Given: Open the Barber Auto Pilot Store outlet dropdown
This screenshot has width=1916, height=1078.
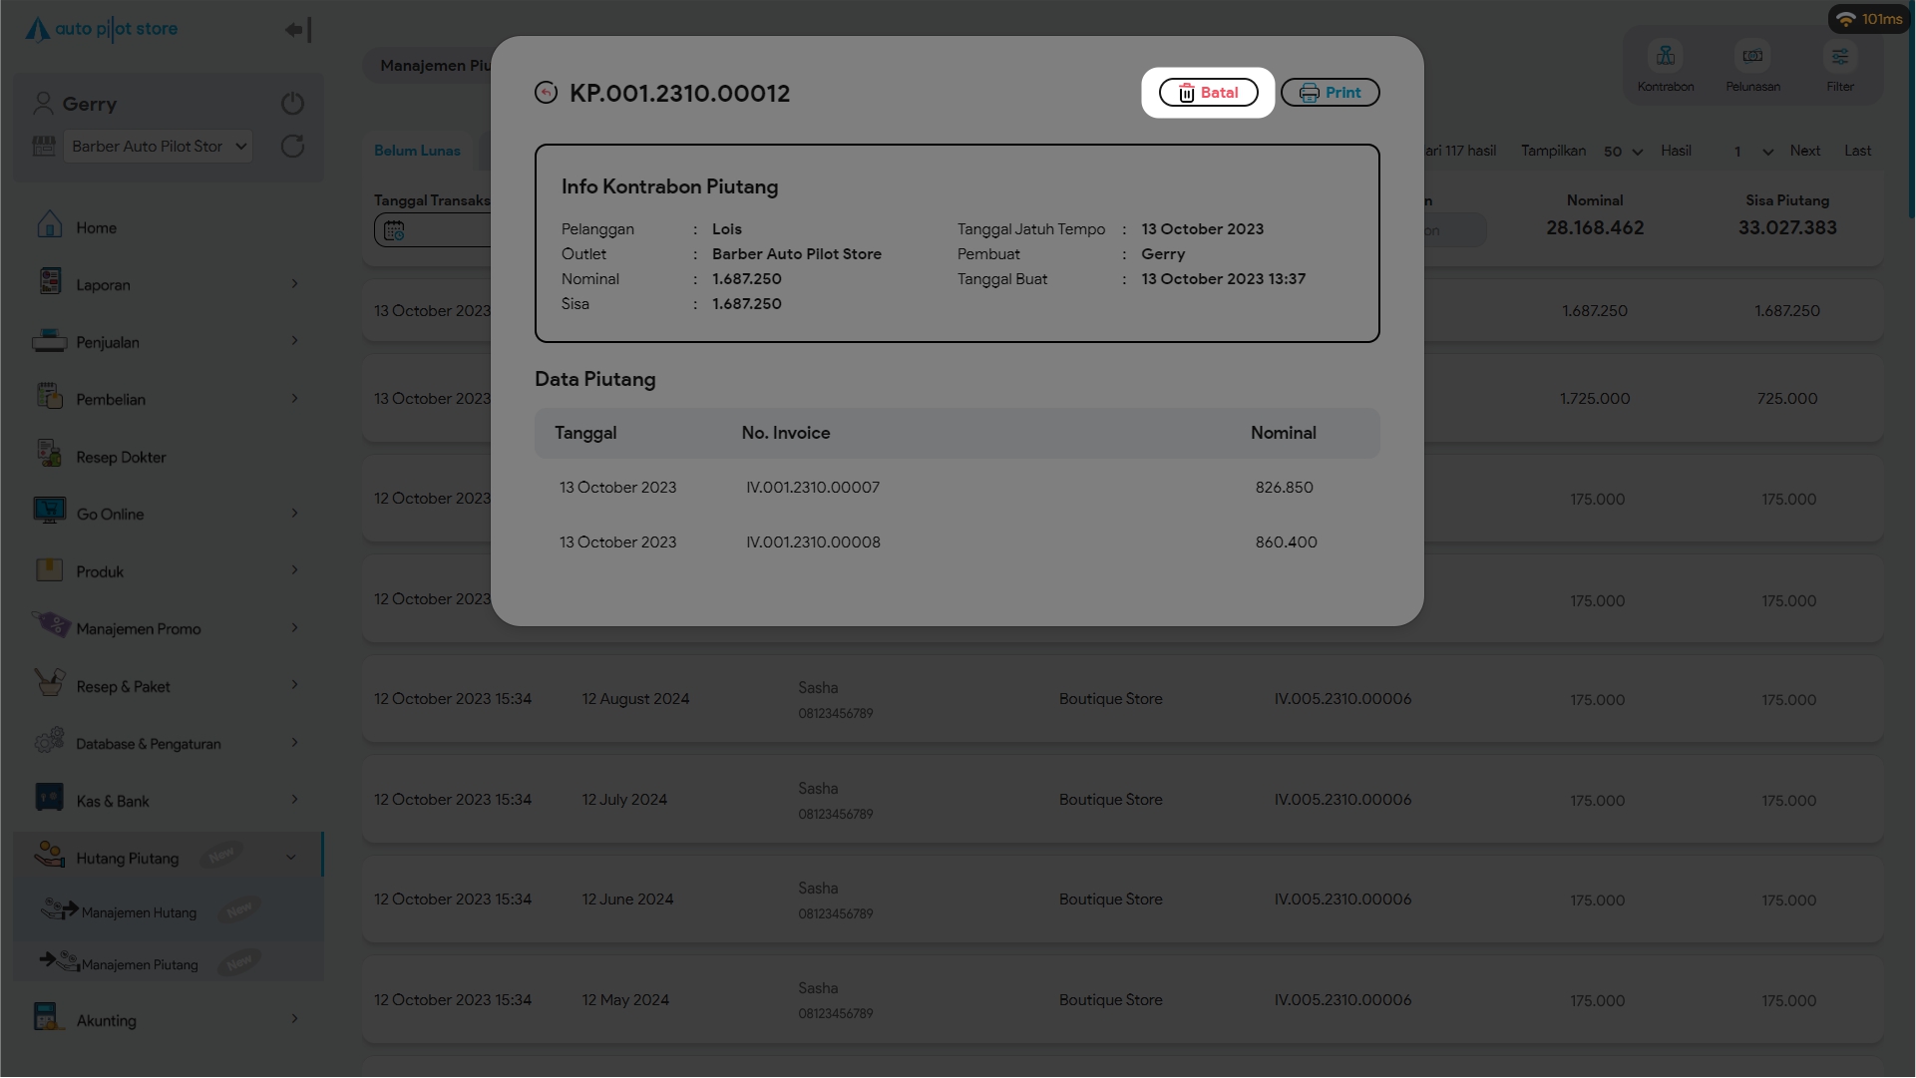Looking at the screenshot, I should click(x=158, y=147).
